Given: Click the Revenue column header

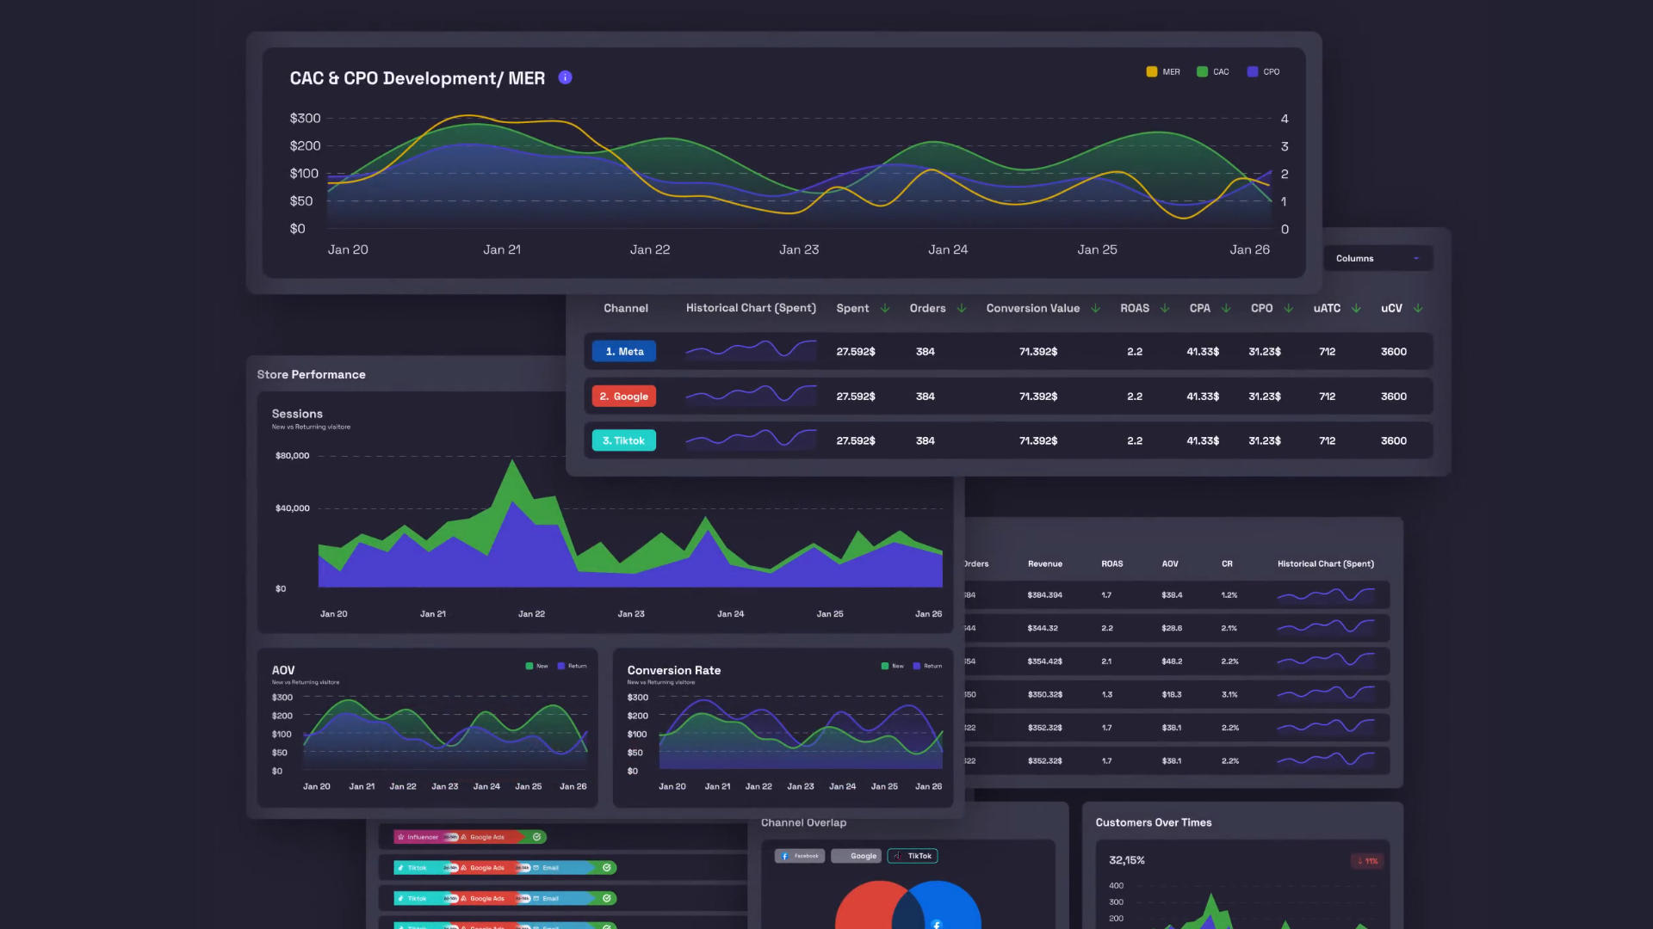Looking at the screenshot, I should pyautogui.click(x=1045, y=564).
